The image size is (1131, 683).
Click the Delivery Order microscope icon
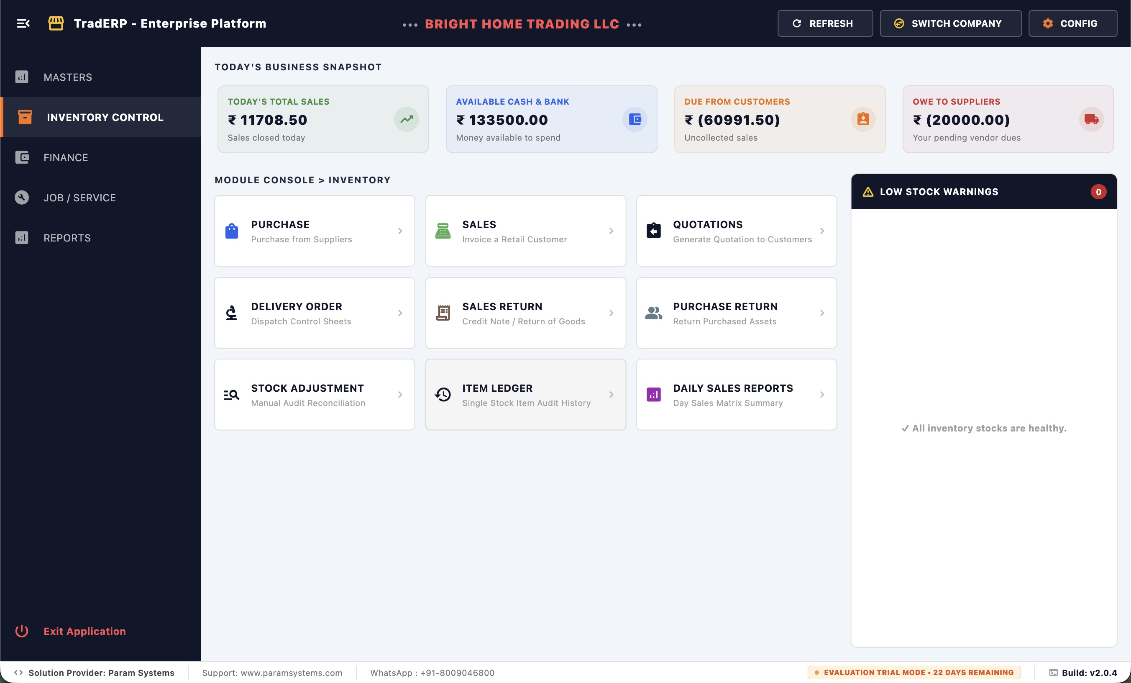tap(232, 313)
